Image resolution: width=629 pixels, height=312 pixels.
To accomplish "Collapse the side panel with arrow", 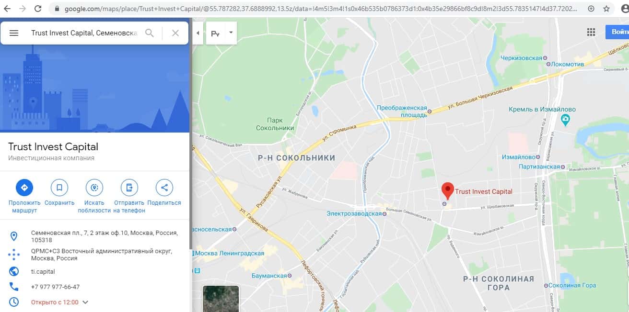I will coord(198,33).
